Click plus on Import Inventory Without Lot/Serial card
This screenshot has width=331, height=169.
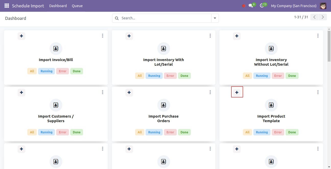(237, 36)
